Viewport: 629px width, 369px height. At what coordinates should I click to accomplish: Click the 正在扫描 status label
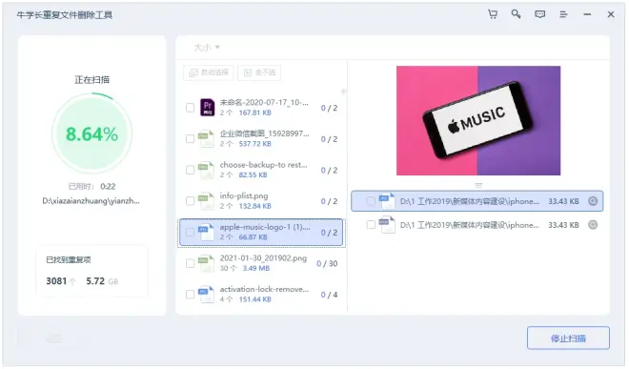pyautogui.click(x=91, y=79)
